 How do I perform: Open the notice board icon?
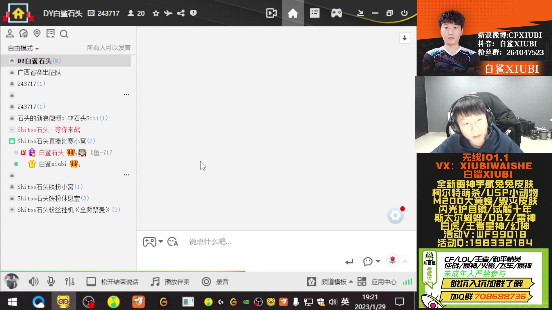[x=51, y=34]
